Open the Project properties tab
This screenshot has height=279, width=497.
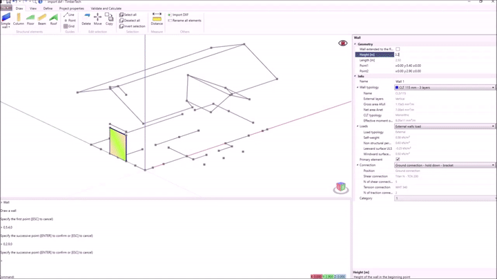tap(72, 8)
